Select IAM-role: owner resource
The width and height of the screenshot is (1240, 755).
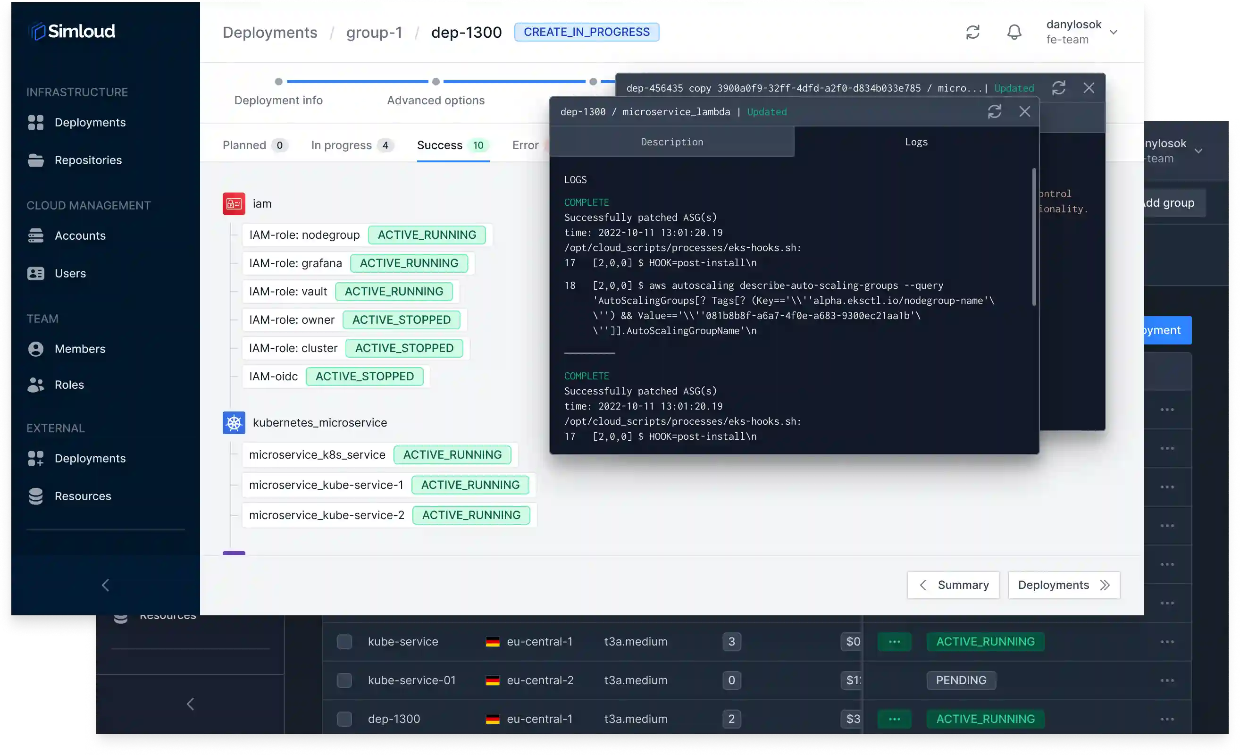[x=354, y=319]
